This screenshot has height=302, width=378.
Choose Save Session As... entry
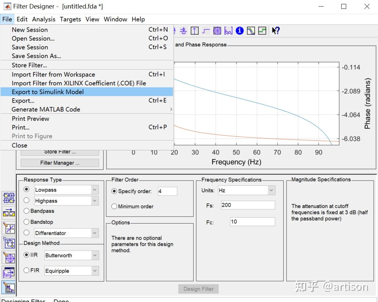pos(87,56)
